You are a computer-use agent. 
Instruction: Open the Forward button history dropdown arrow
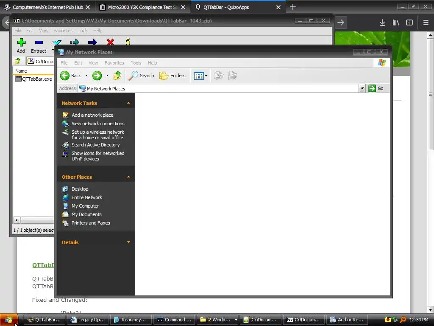click(x=107, y=76)
